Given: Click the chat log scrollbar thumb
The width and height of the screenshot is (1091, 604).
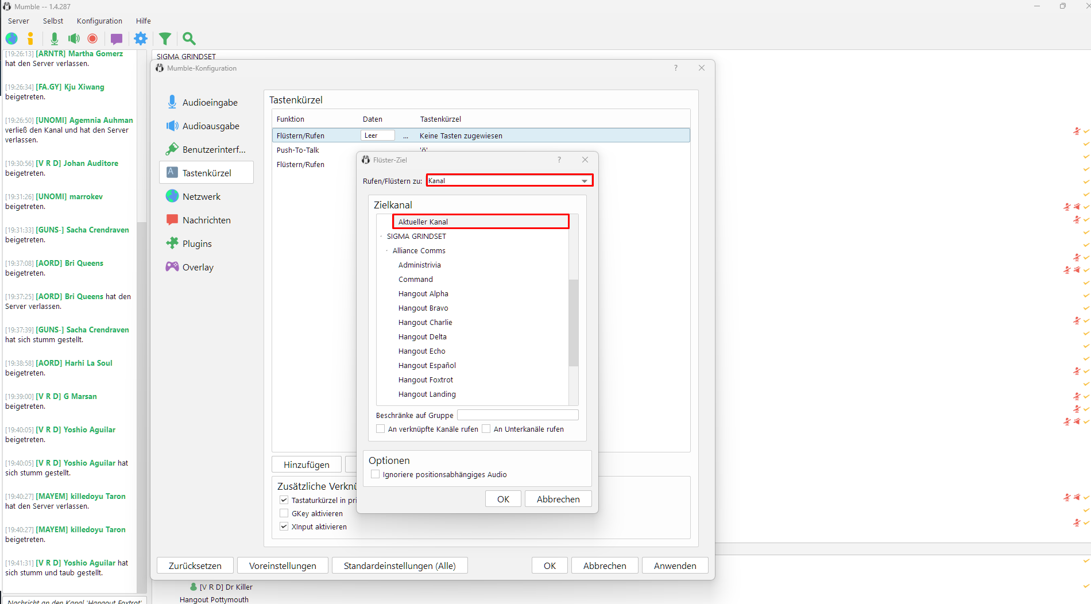Looking at the screenshot, I should pyautogui.click(x=141, y=407).
